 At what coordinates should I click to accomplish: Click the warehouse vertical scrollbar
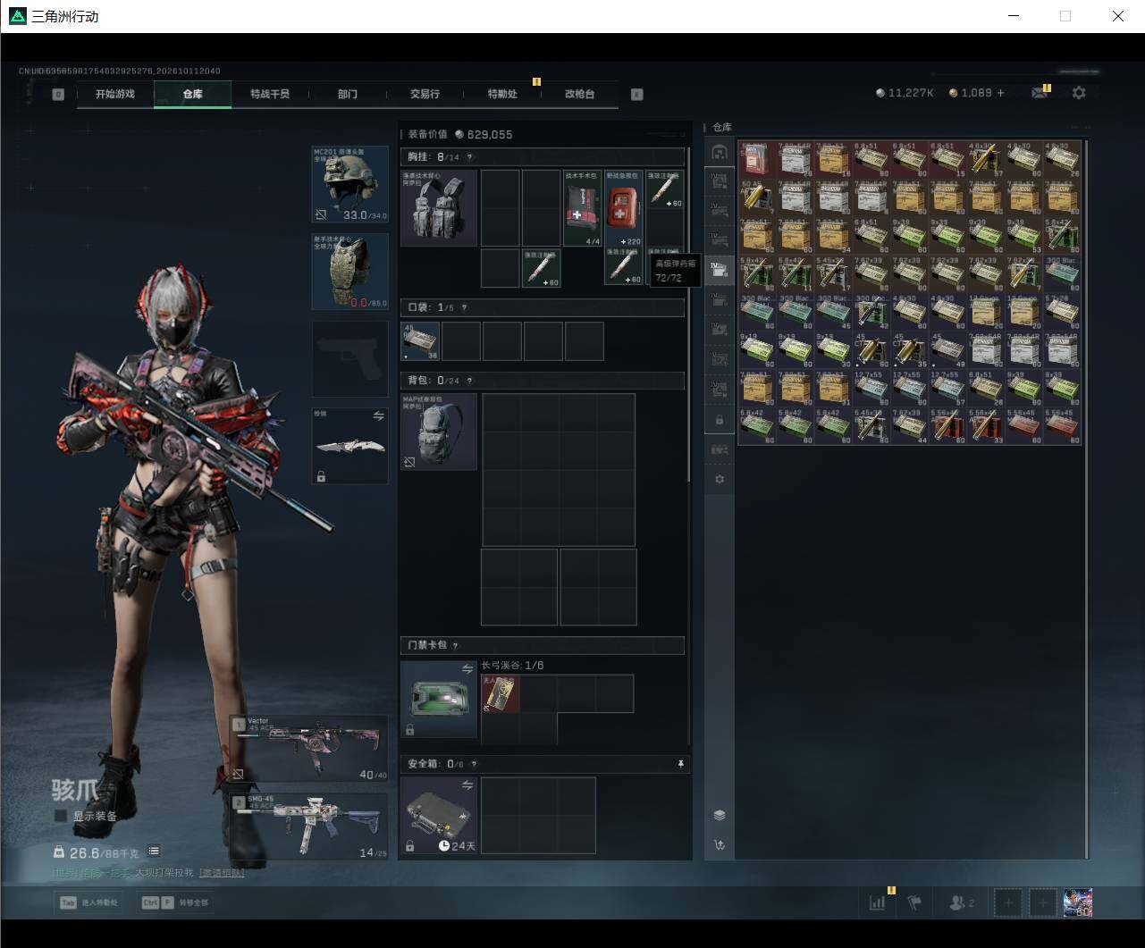[x=1087, y=499]
